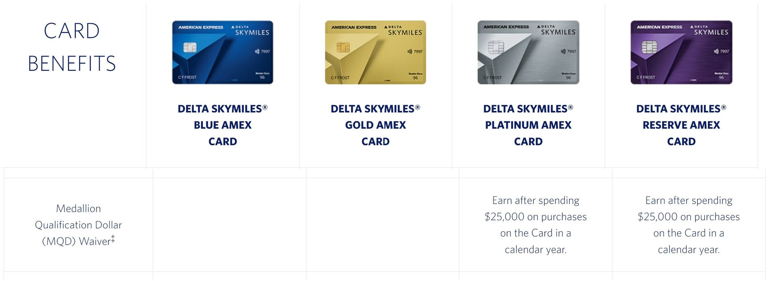Open the Delta SkyMiles Gold Amex Card title
This screenshot has height=281, width=771.
375,125
